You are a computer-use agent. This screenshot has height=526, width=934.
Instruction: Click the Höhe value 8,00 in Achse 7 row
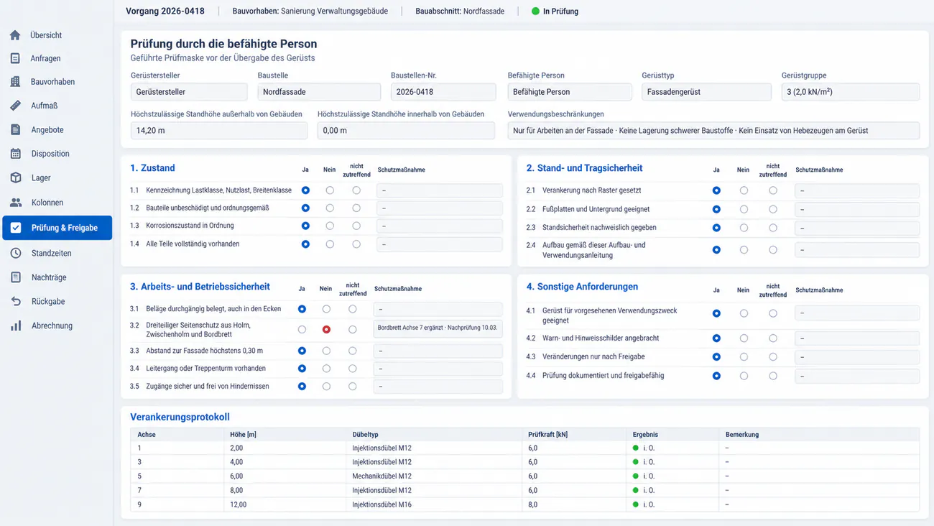coord(236,491)
